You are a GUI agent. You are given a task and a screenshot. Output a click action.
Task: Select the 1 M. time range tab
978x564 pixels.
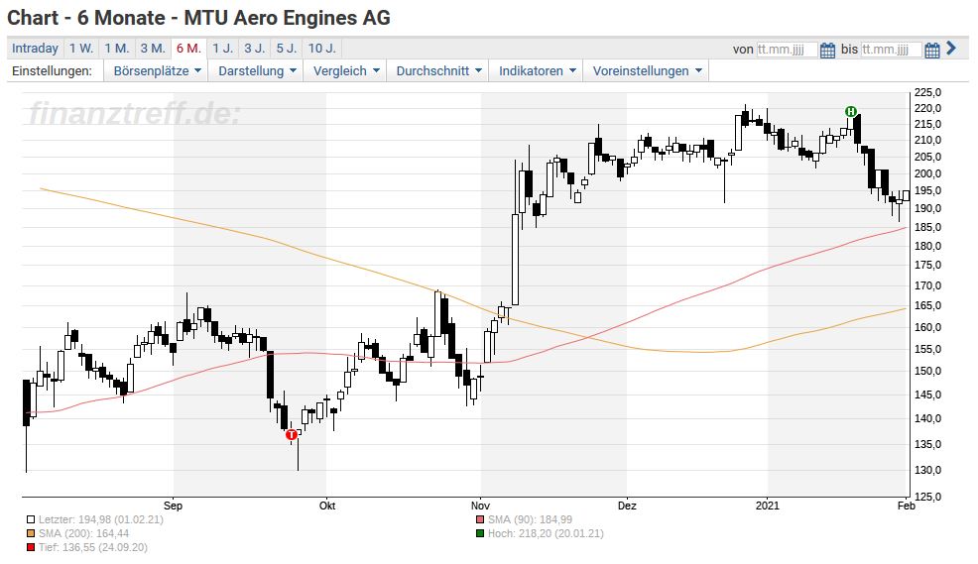[x=117, y=48]
